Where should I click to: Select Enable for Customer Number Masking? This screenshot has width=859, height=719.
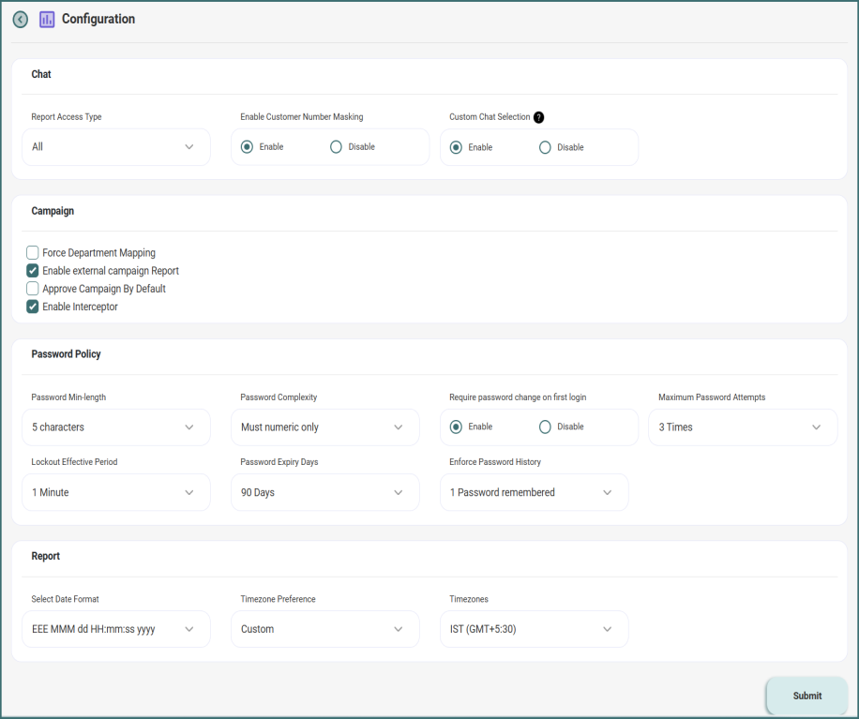(248, 147)
